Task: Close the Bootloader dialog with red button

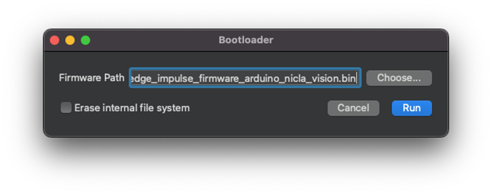Action: (55, 40)
